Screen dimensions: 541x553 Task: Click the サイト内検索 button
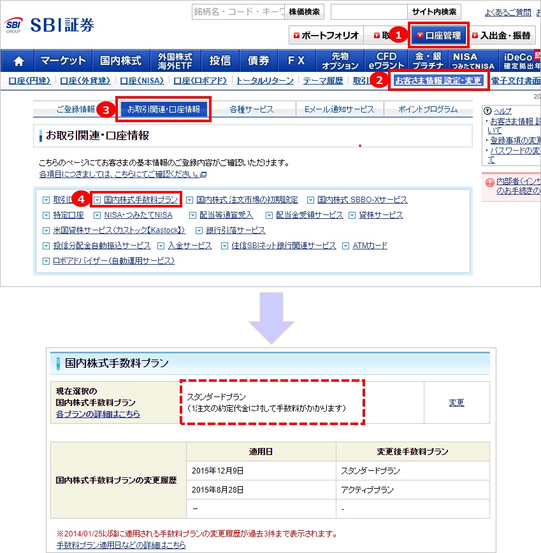(x=434, y=12)
